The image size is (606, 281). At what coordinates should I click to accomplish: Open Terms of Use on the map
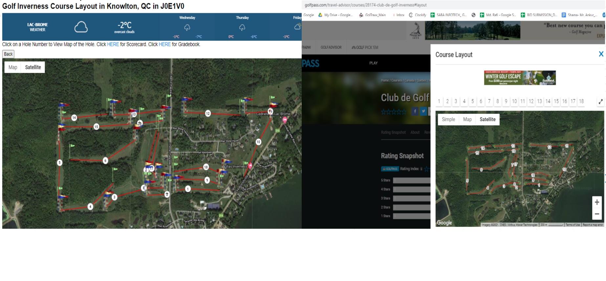pos(573,225)
